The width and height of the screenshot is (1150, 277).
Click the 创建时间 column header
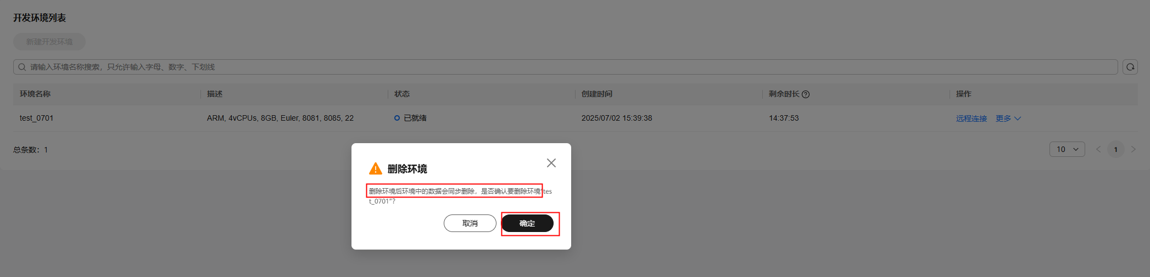(x=597, y=94)
